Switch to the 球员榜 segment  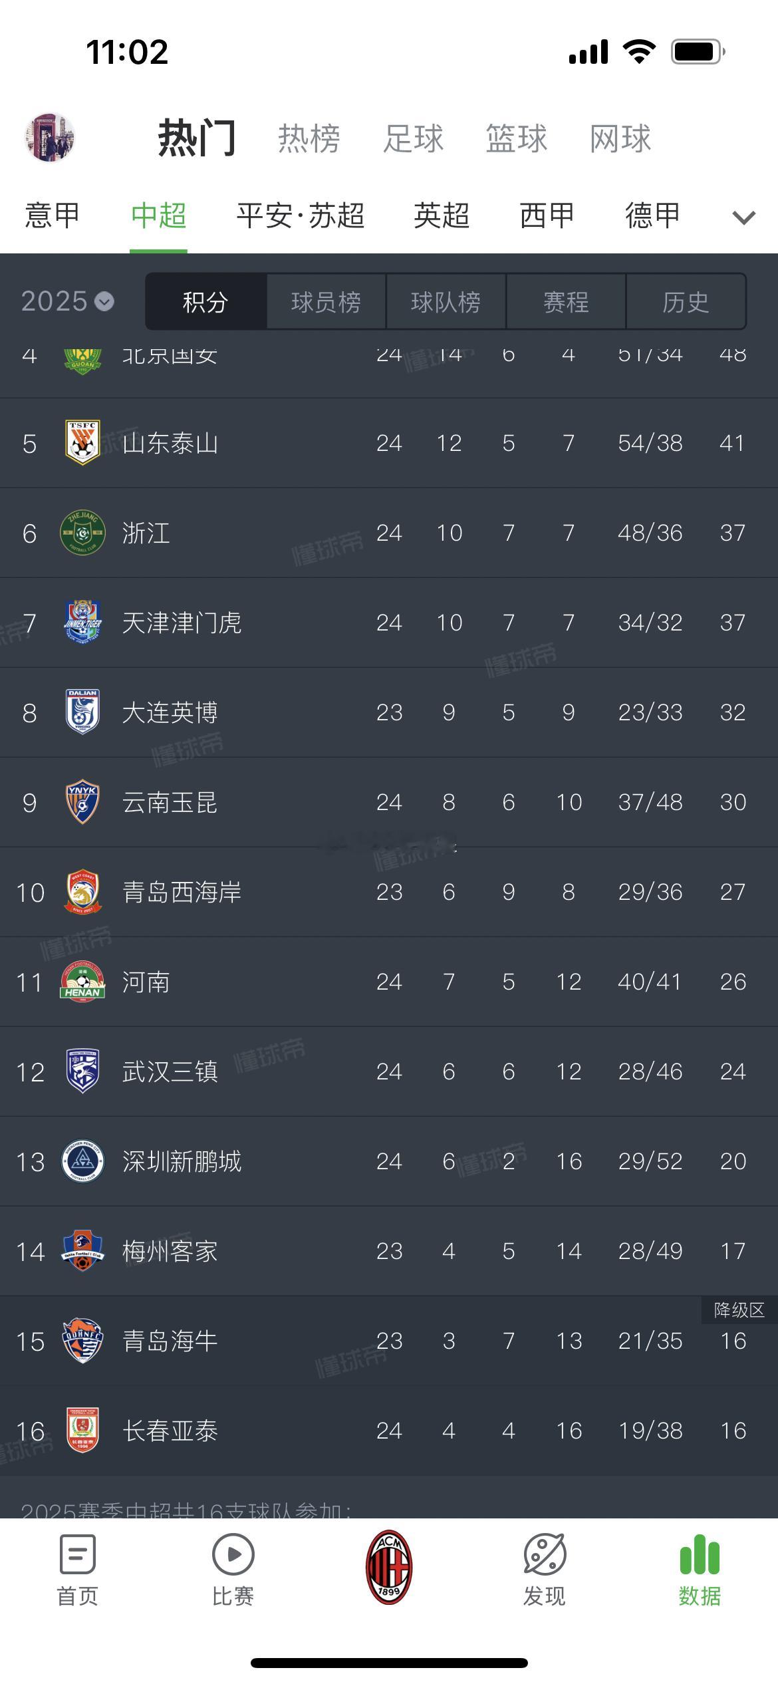click(326, 302)
